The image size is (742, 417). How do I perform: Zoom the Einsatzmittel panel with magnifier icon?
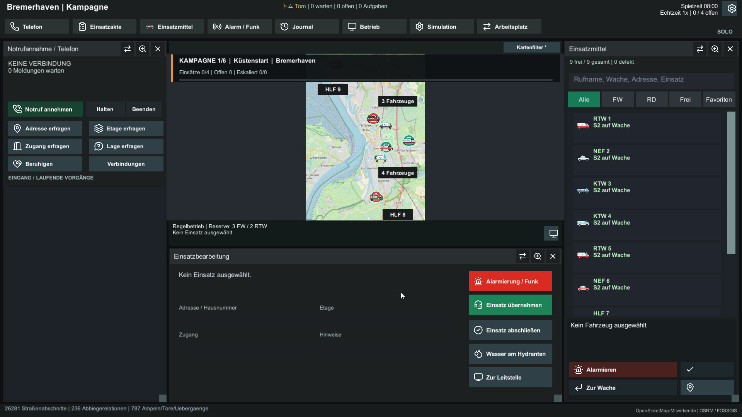point(715,49)
